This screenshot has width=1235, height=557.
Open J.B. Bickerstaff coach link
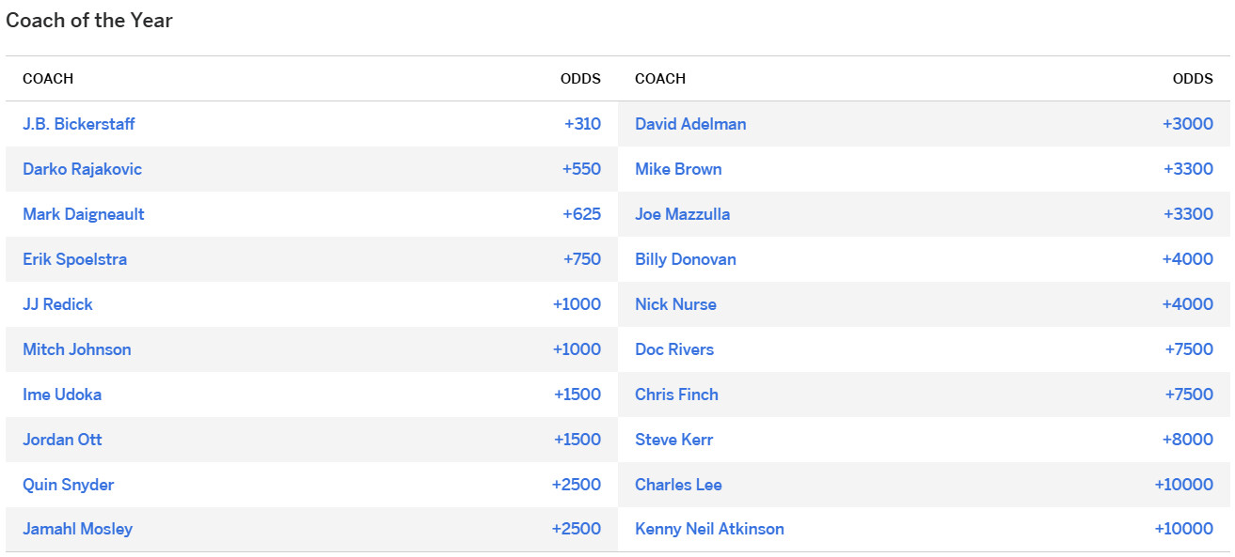(x=79, y=124)
